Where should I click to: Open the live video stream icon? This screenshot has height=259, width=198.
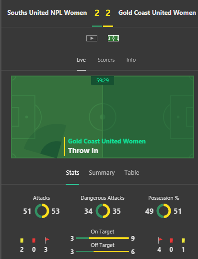[92, 39]
